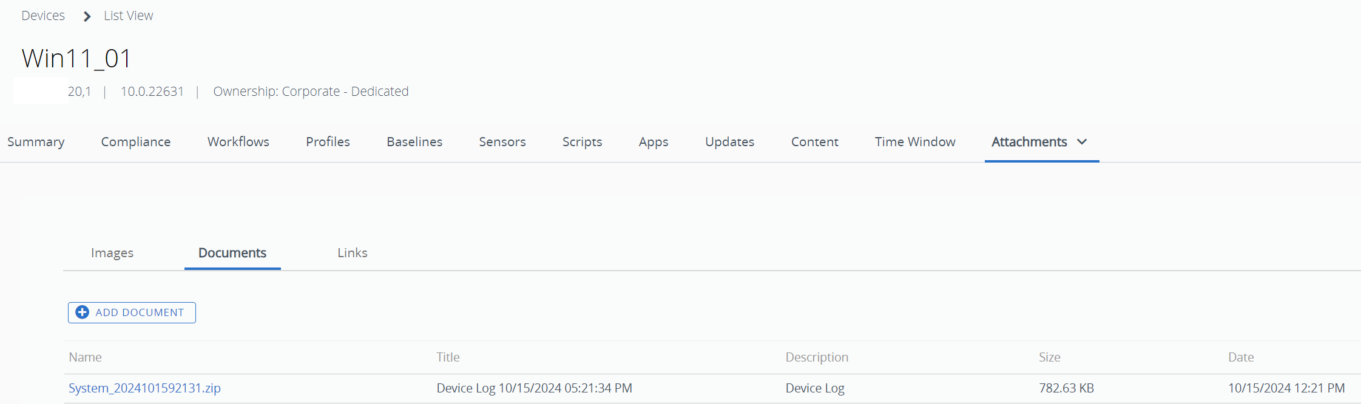Image resolution: width=1361 pixels, height=404 pixels.
Task: Go to the Baselines tab
Action: (x=414, y=142)
